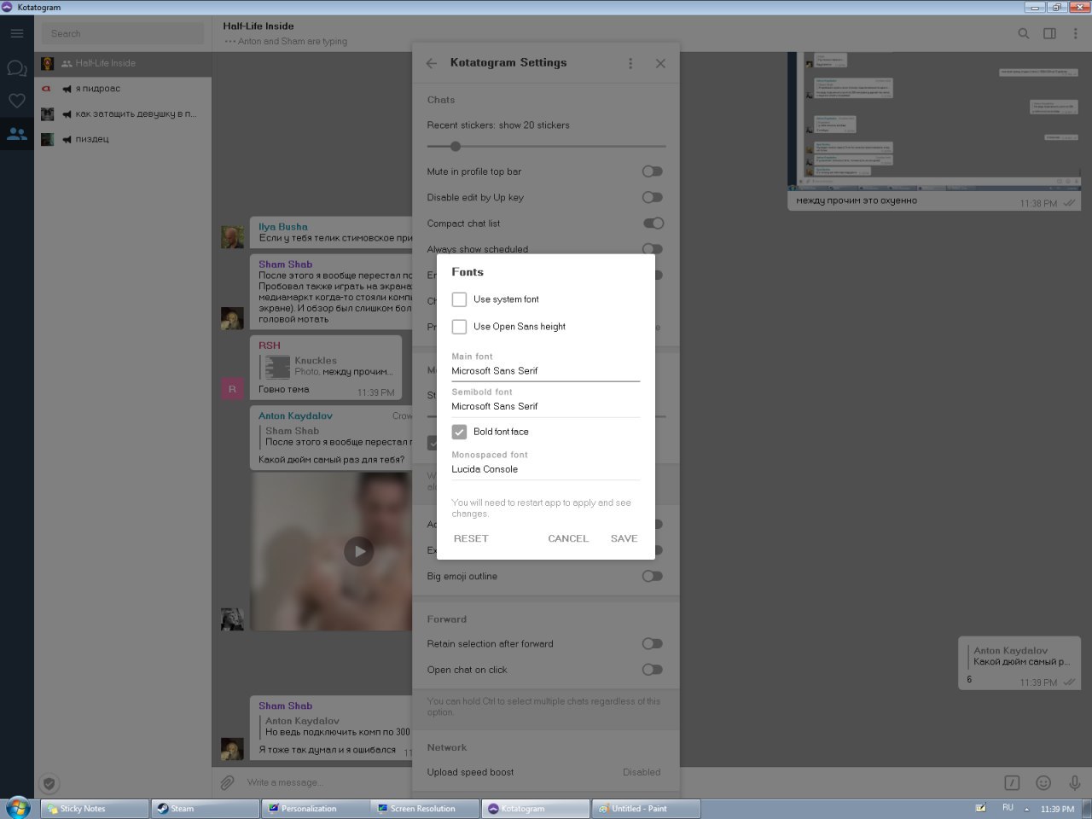The image size is (1092, 819).
Task: Play the blurred video message
Action: 359,551
